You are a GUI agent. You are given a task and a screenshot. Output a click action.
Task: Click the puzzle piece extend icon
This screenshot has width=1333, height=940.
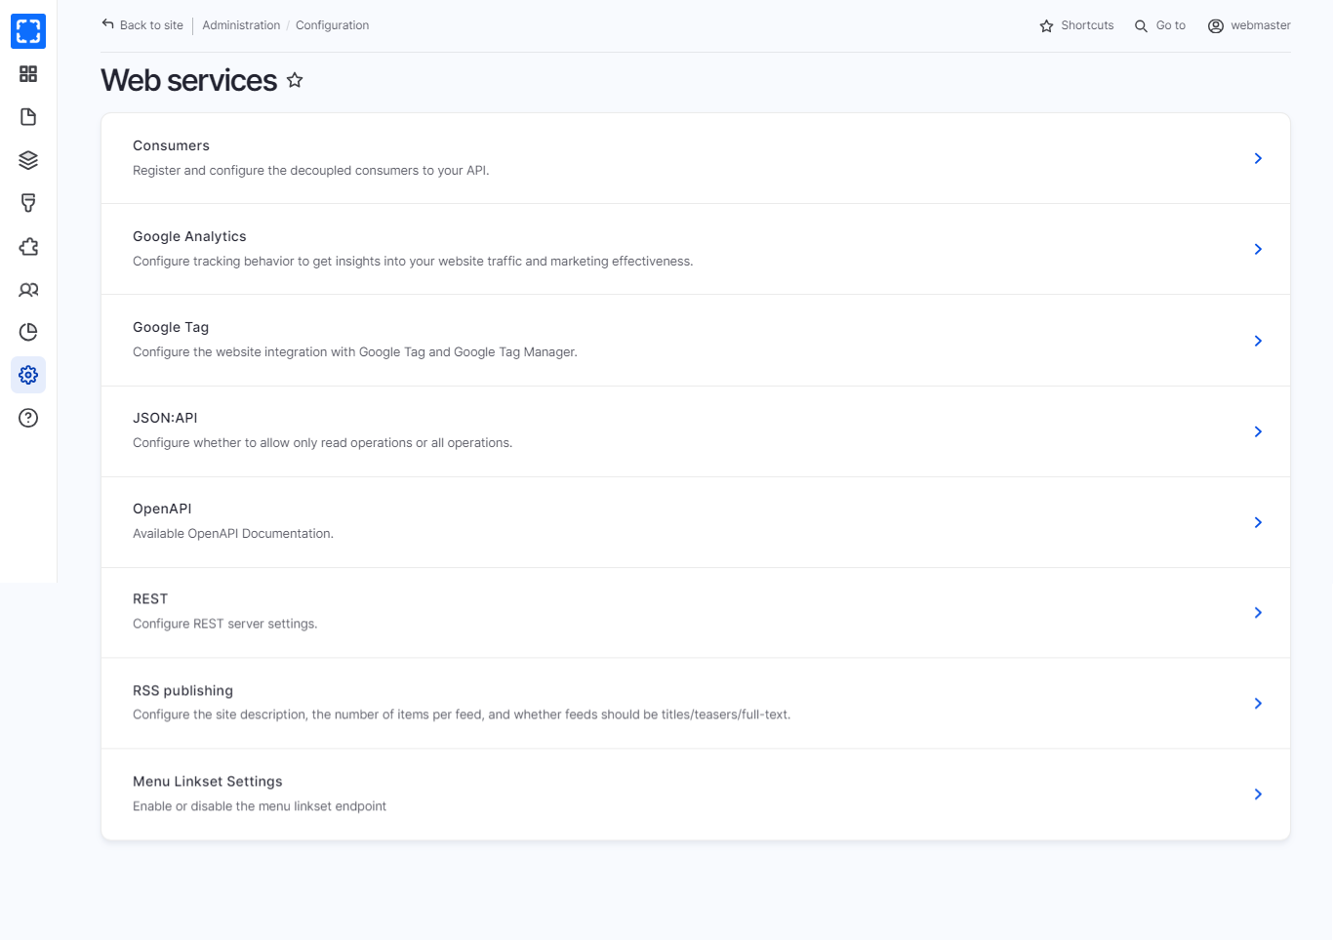(x=28, y=247)
